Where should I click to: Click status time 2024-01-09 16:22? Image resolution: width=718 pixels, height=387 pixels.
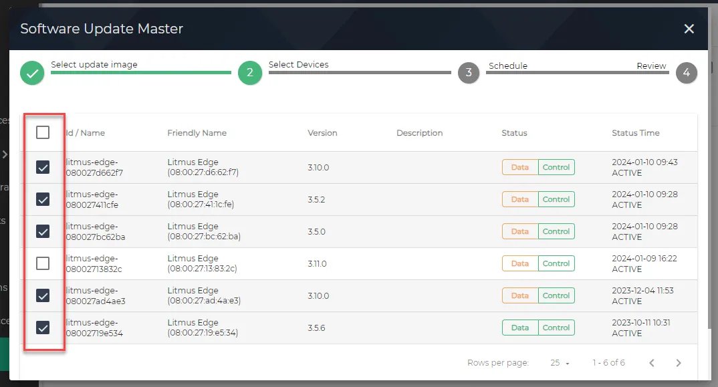click(x=644, y=258)
